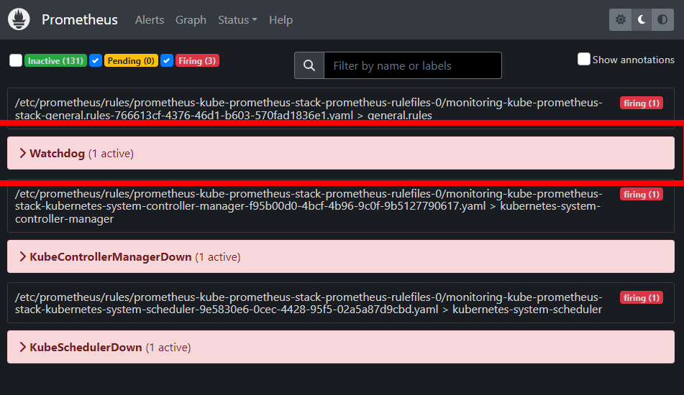Click the kubernetes-system-controller-manager rule path
Viewport: 684px width, 395px height.
coord(309,206)
